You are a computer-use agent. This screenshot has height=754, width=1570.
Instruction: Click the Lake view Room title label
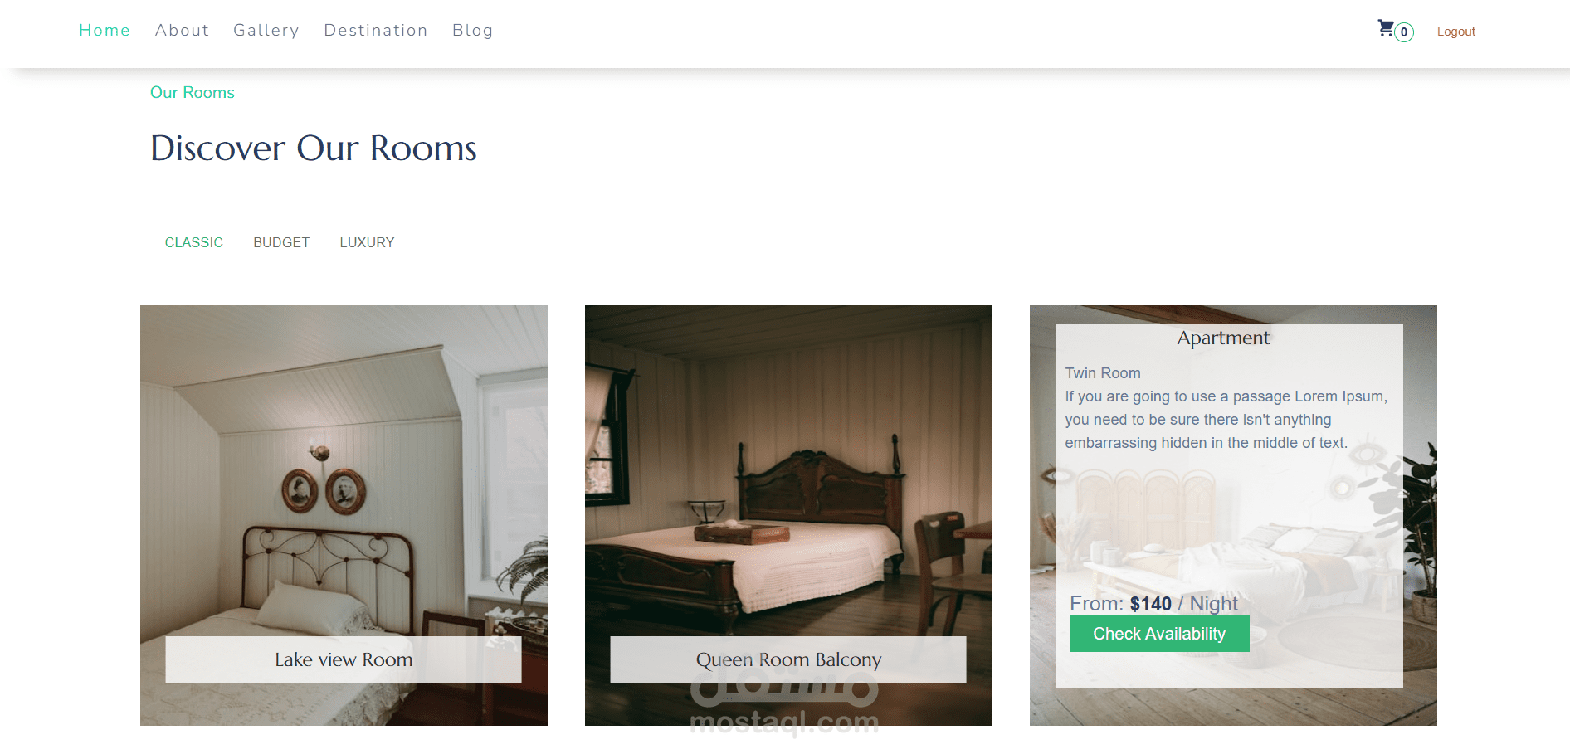(x=344, y=660)
